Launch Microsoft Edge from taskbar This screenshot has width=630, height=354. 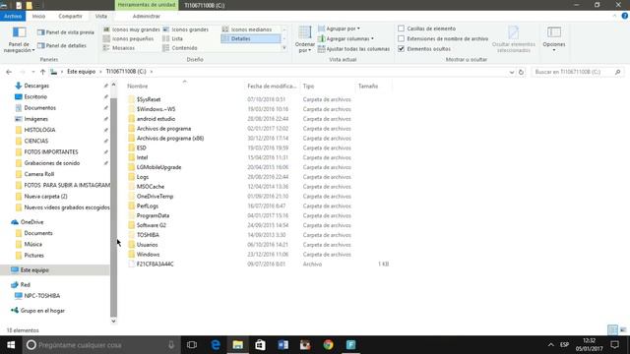(x=216, y=345)
